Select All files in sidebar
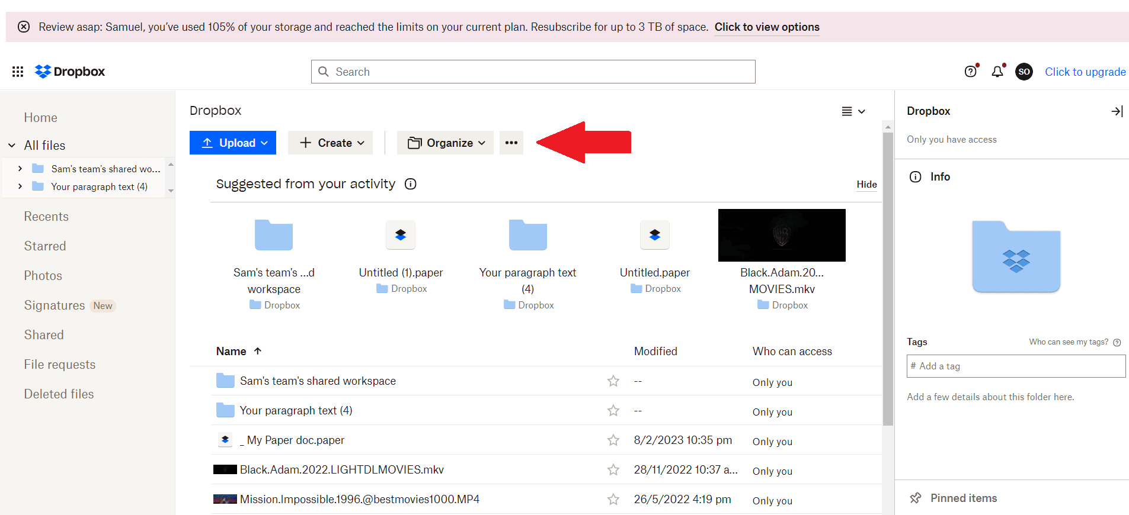This screenshot has width=1129, height=515. (45, 146)
